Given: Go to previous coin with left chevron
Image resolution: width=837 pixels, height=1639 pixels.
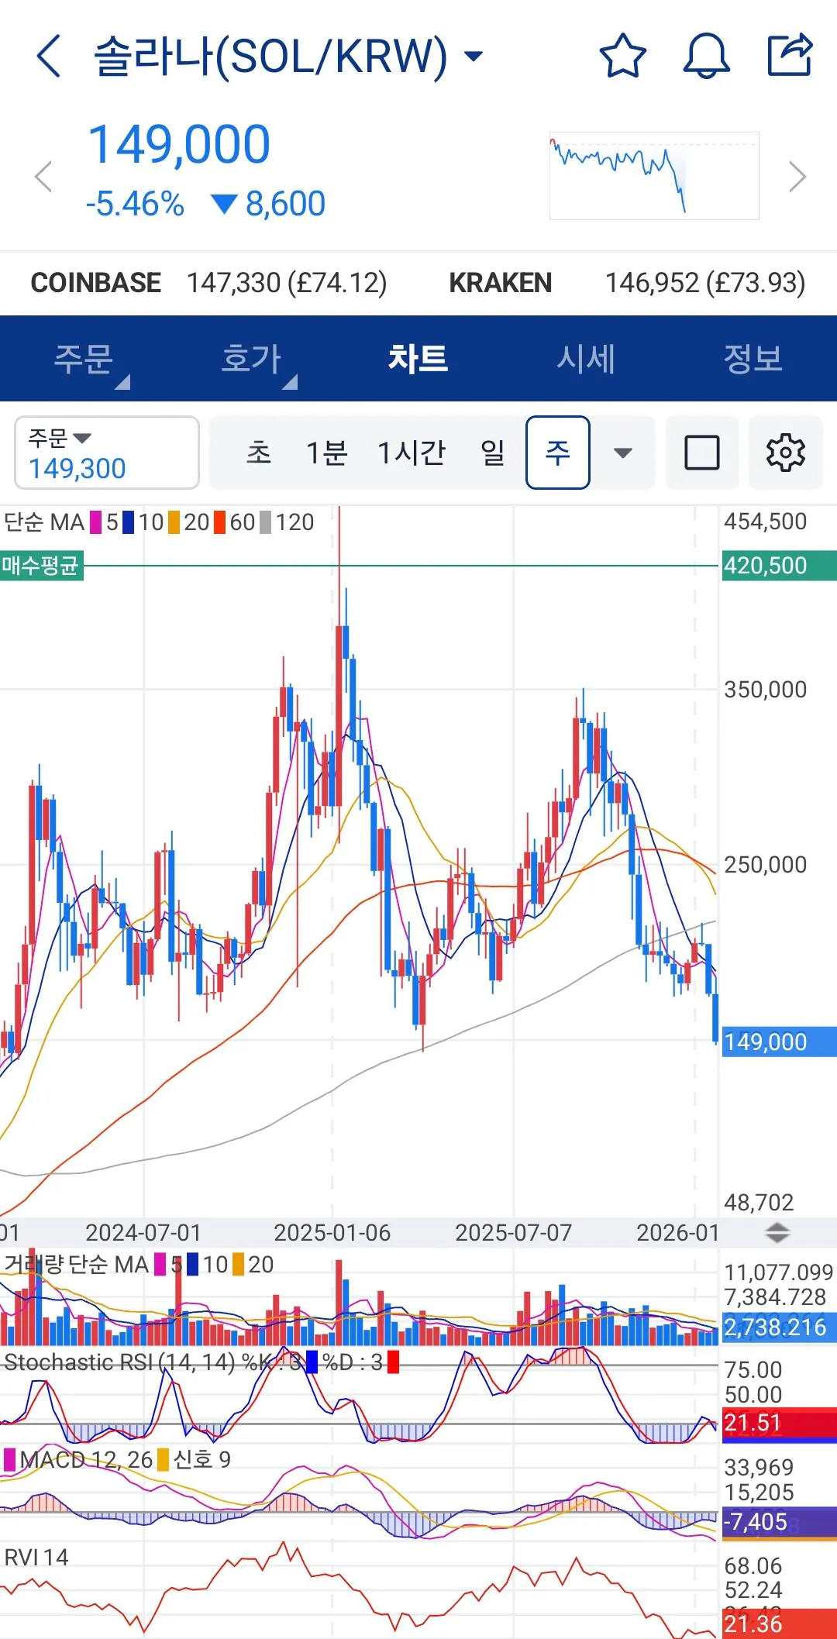Looking at the screenshot, I should pos(43,177).
